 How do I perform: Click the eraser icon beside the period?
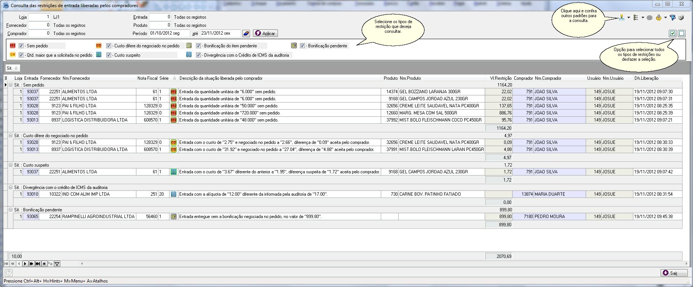(x=246, y=34)
